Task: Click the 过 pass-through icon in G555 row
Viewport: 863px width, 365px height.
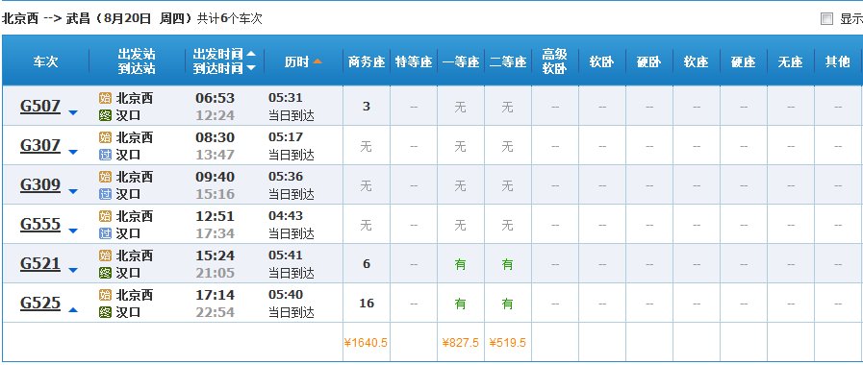Action: coord(105,233)
